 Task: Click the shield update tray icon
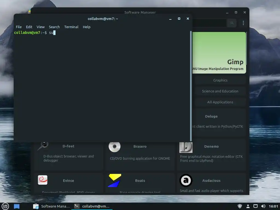click(240, 206)
